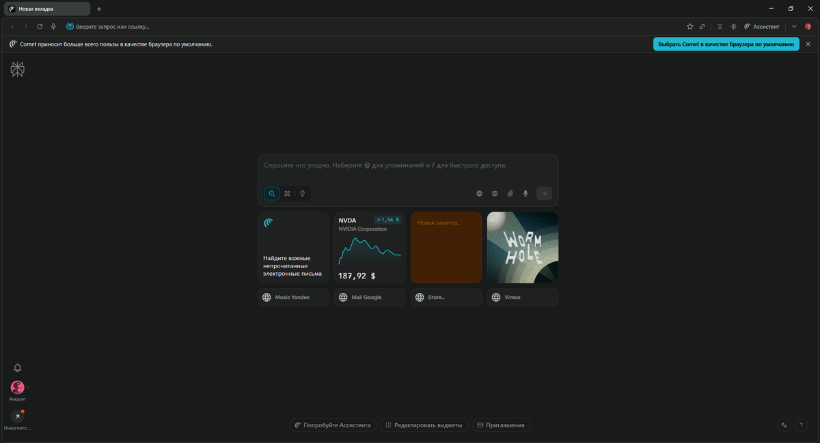Submit the query with arrow button

pyautogui.click(x=544, y=194)
